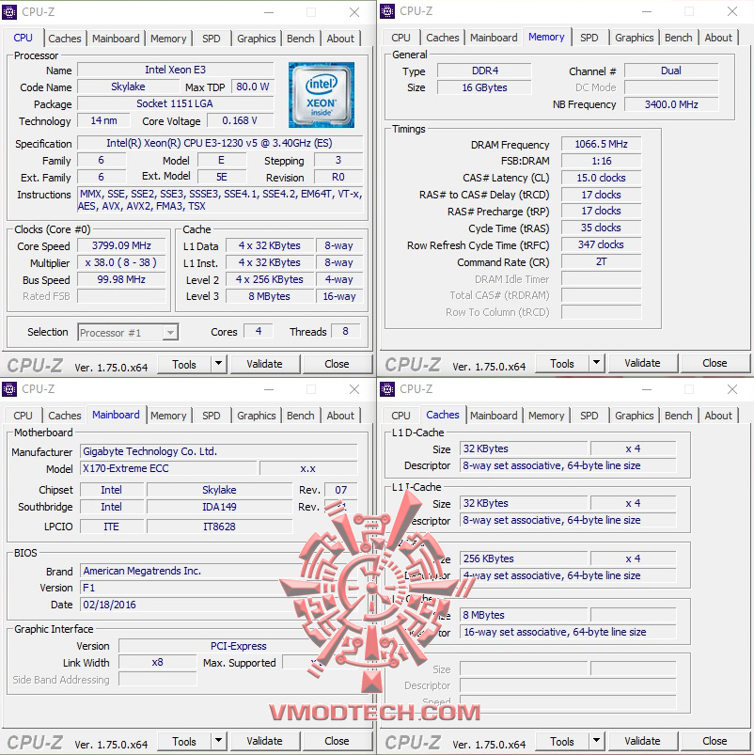Click CPU-Z app icon in bottom-right Caches window title bar
754x755 pixels.
(387, 388)
